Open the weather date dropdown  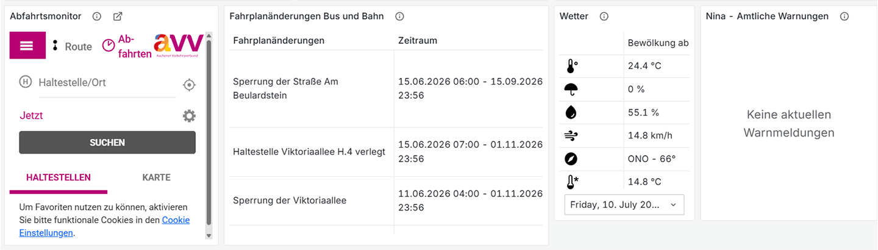[624, 205]
